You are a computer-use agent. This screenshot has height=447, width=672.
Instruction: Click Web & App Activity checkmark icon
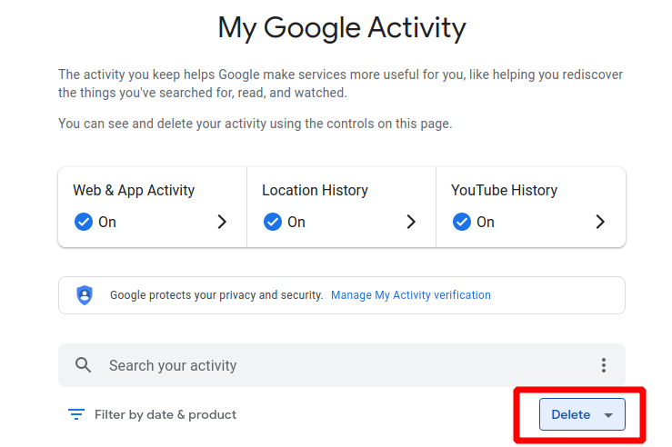84,222
